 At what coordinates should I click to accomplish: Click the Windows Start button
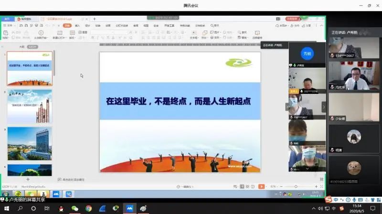(x=7, y=208)
